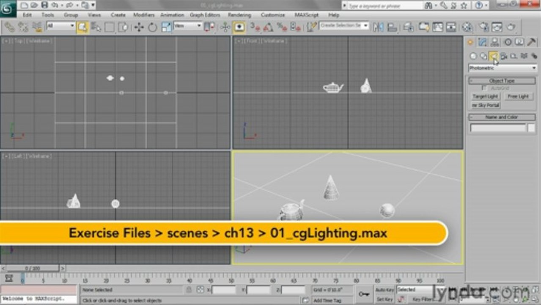Select the Unlink Selection tool
This screenshot has height=305, width=541.
23,27
